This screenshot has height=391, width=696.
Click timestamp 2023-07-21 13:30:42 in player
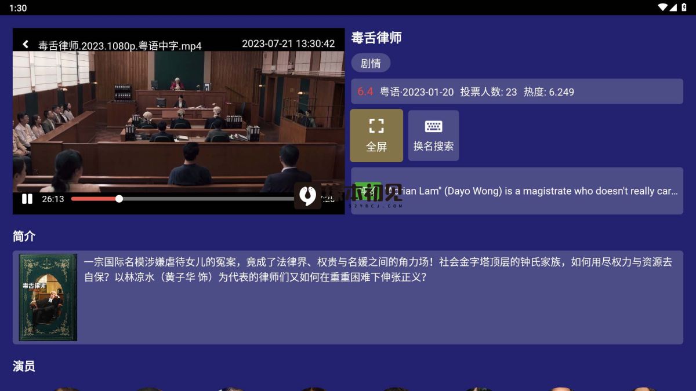pyautogui.click(x=288, y=44)
